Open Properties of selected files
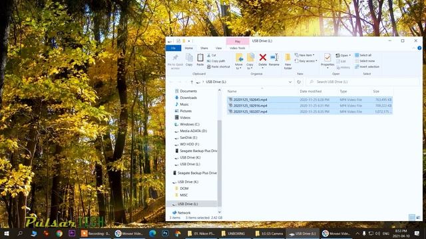The image size is (426, 239). [x=327, y=60]
